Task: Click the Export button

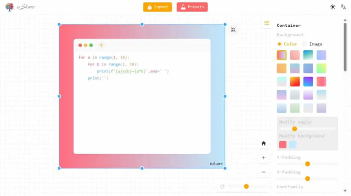Action: click(157, 7)
